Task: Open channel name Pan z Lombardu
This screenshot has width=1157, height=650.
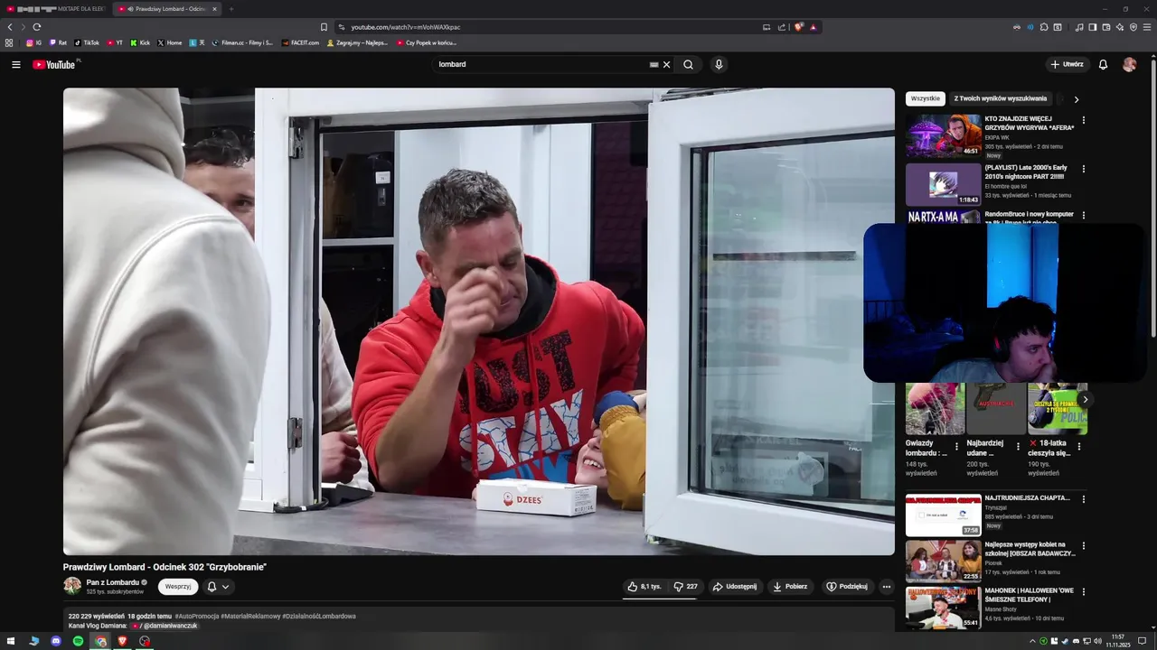Action: pos(112,582)
